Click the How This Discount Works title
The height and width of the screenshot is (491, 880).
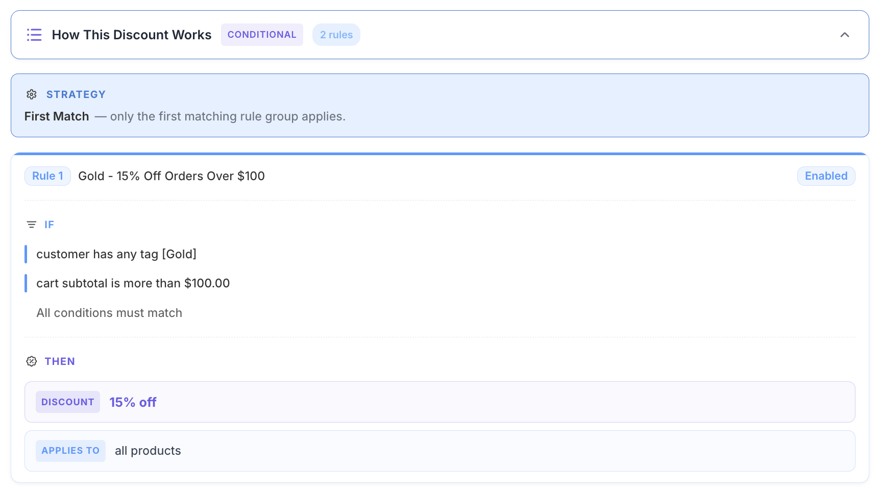click(x=131, y=35)
